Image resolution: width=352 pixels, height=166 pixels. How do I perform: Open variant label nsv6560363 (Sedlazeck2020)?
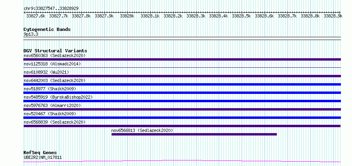pyautogui.click(x=55, y=55)
